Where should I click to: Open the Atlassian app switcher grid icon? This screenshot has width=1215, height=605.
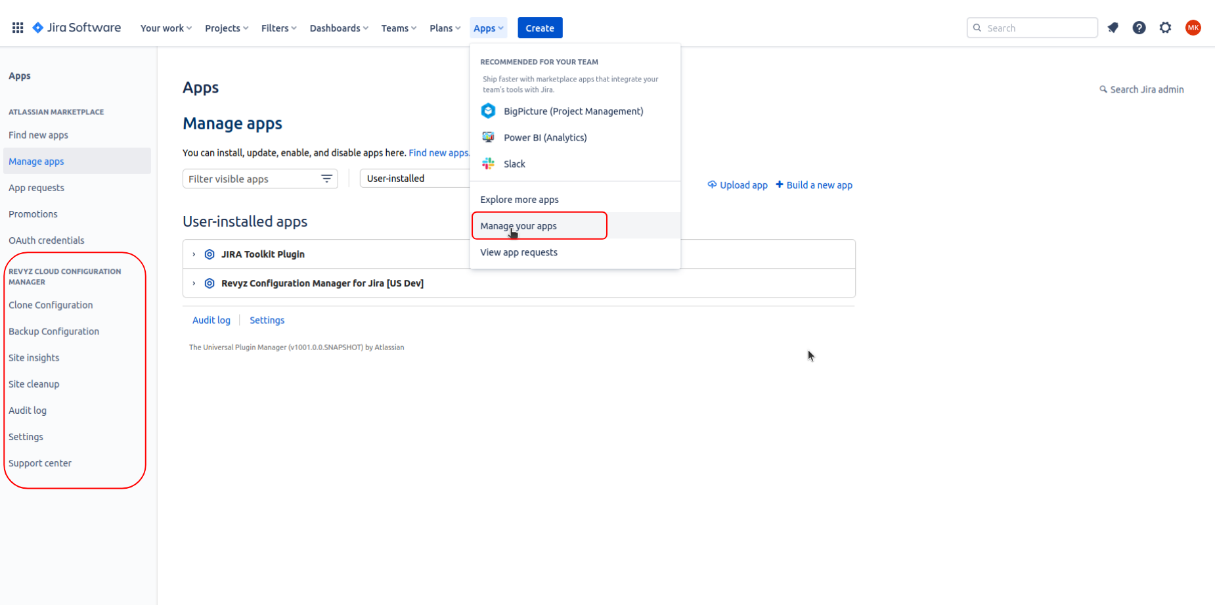pyautogui.click(x=18, y=27)
